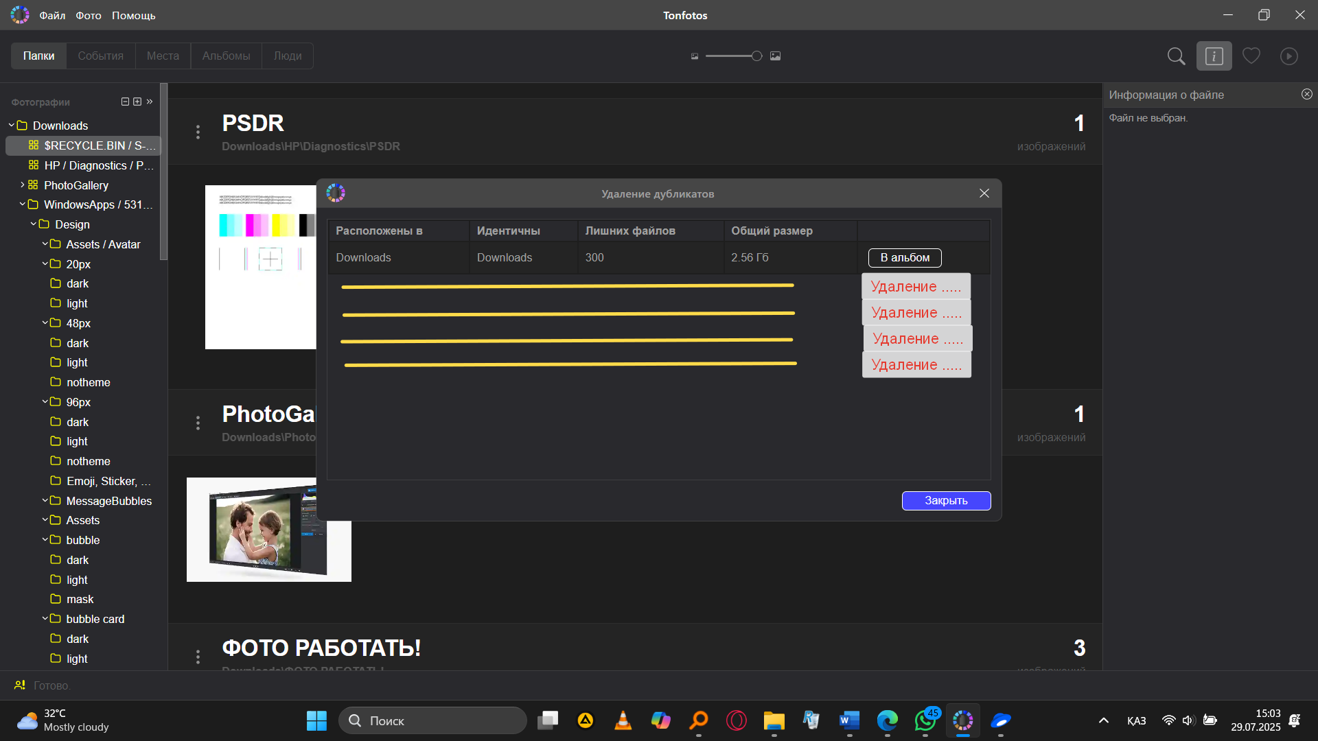Viewport: 1318px width, 741px height.
Task: Collapse the bubble card folder
Action: coord(45,618)
